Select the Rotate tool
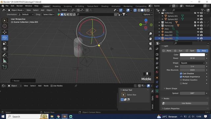The height and width of the screenshot is (119, 211). [5, 38]
